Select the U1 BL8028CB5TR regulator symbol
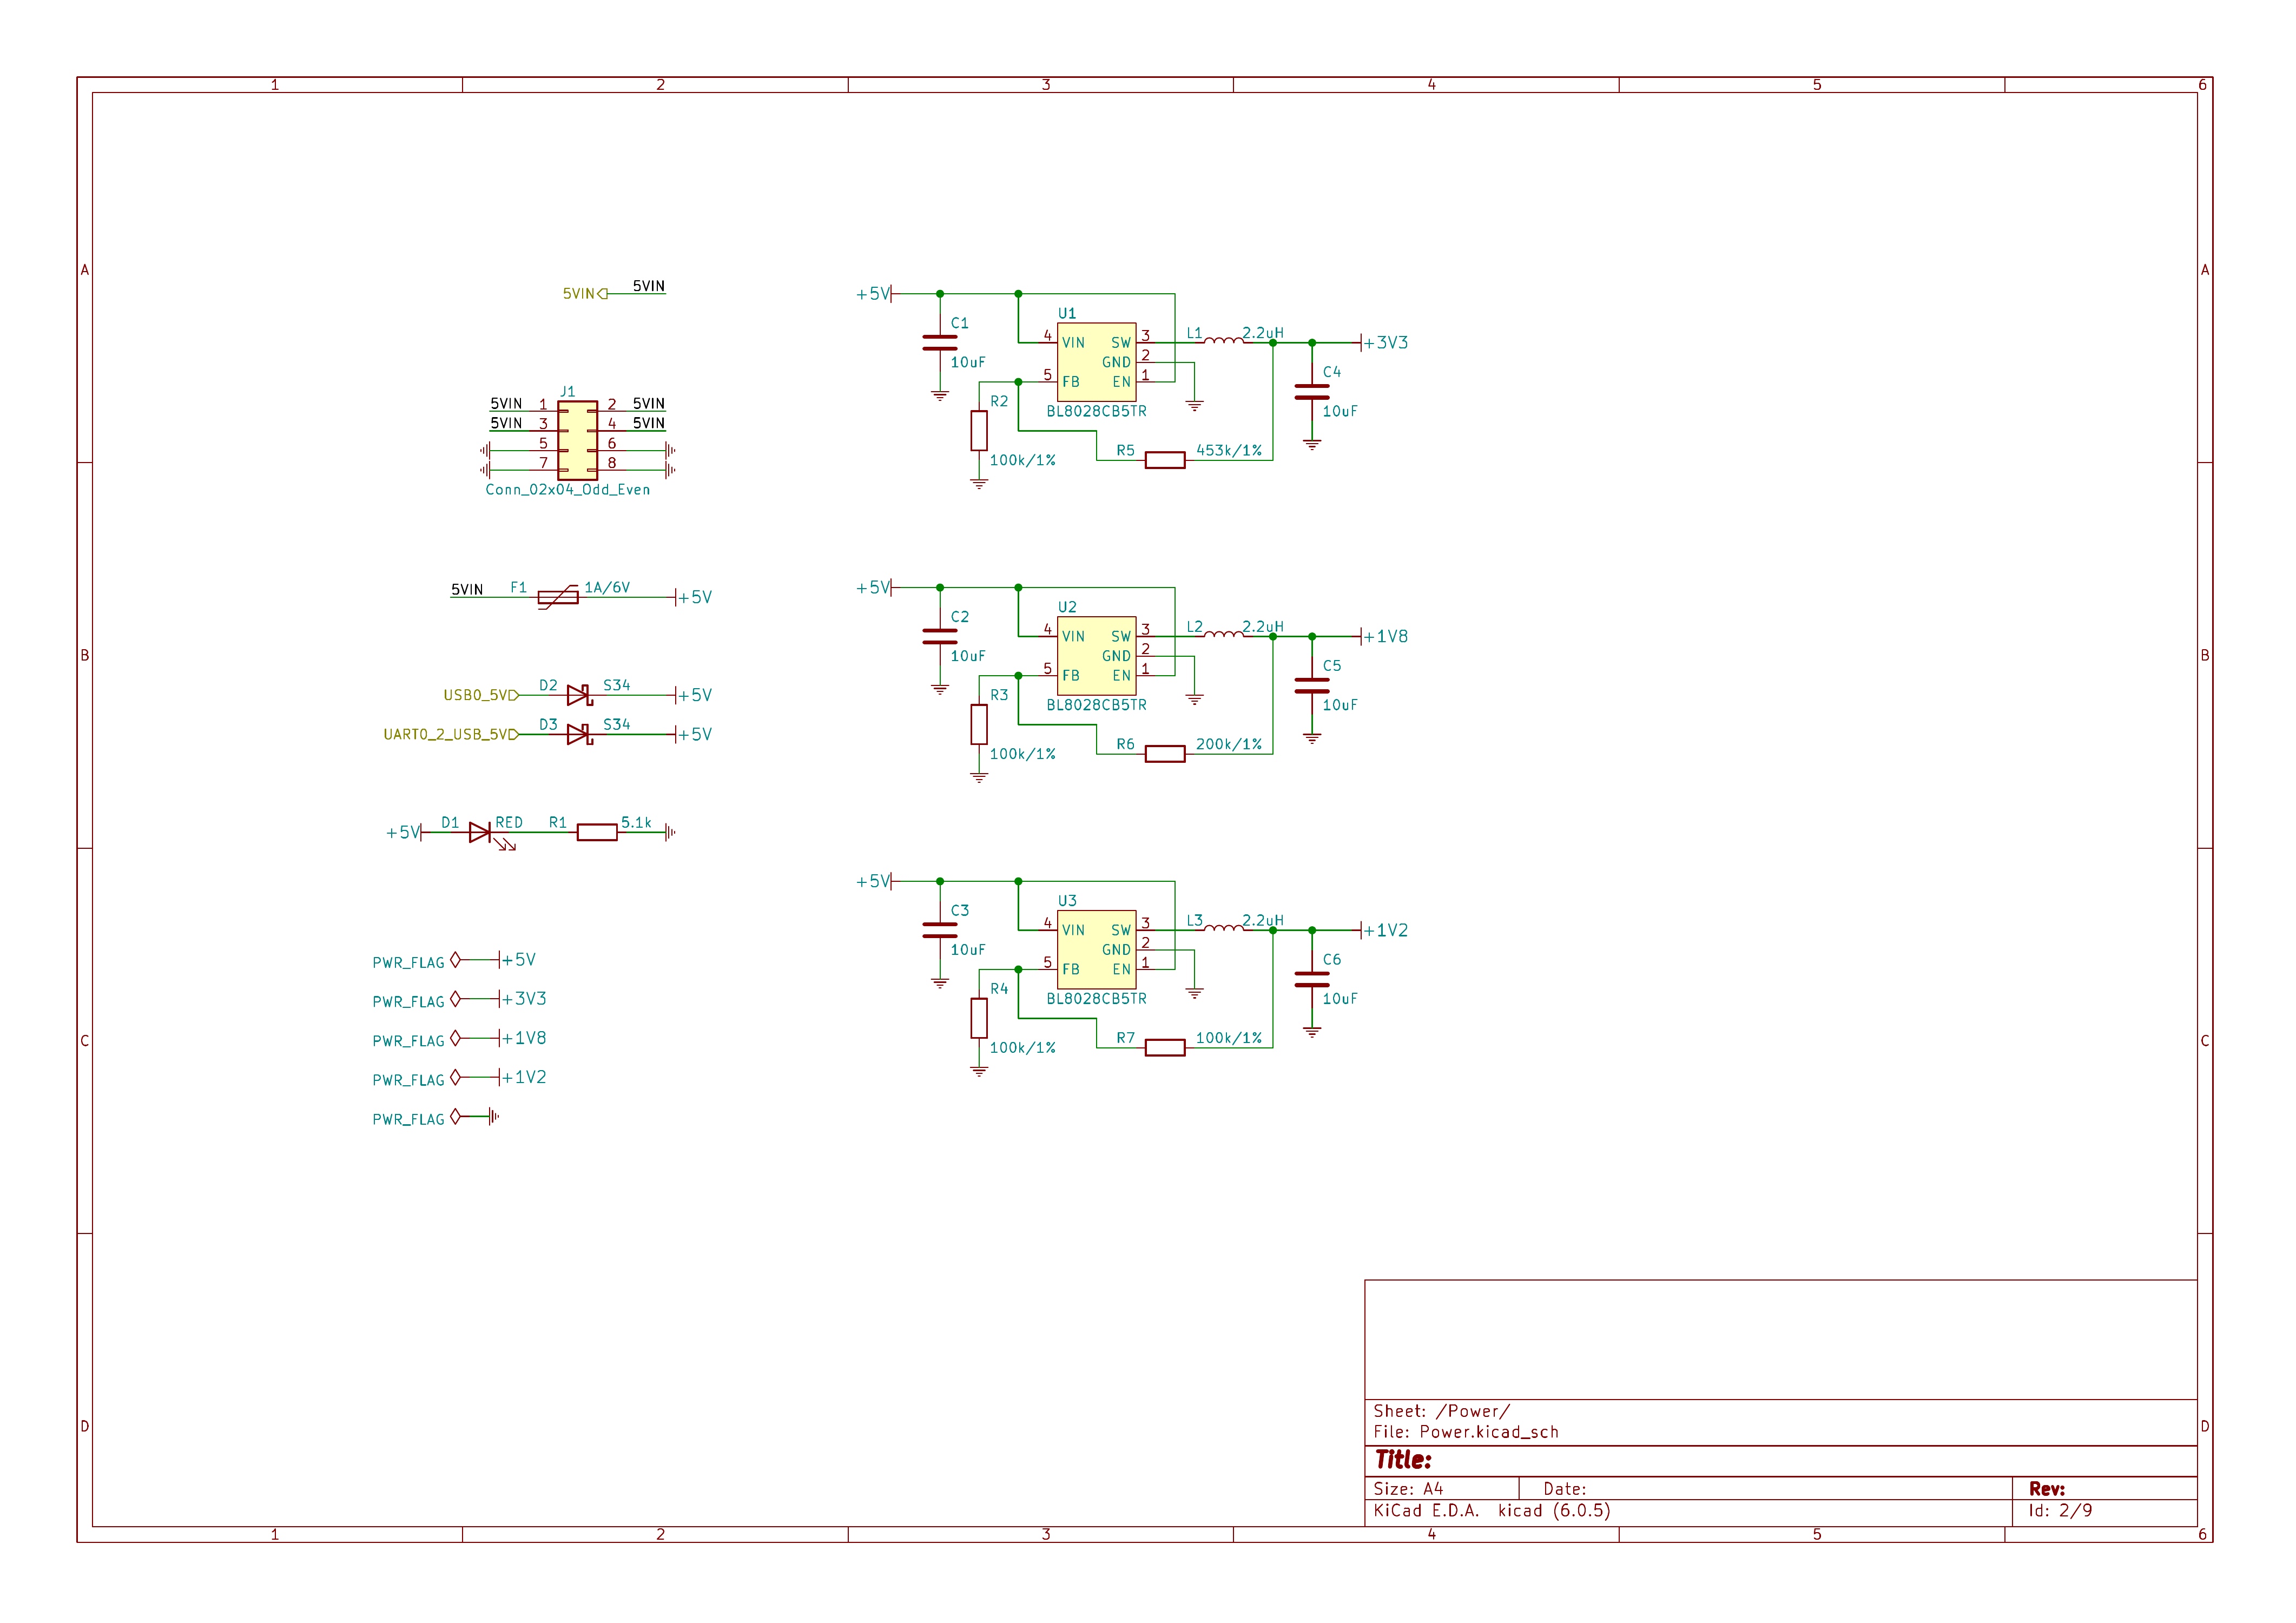The width and height of the screenshot is (2296, 1623). click(x=1096, y=361)
